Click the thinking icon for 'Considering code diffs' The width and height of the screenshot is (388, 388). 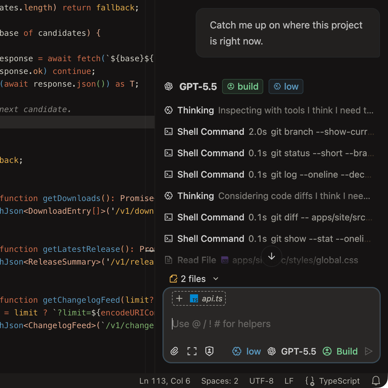169,196
